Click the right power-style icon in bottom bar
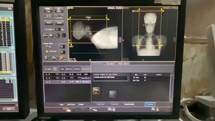 [158, 110]
